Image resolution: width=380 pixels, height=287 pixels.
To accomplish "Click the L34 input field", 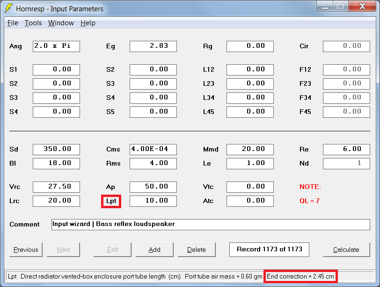I will 250,98.
